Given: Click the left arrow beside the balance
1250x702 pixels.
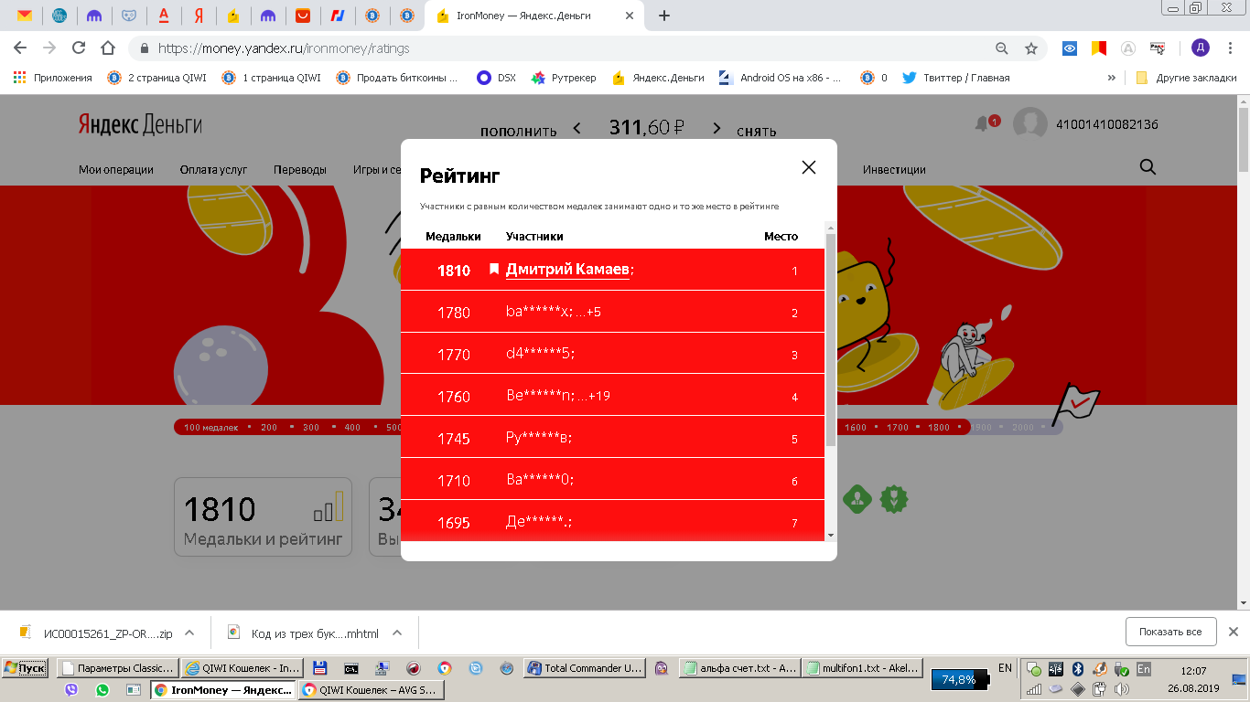Looking at the screenshot, I should (577, 129).
